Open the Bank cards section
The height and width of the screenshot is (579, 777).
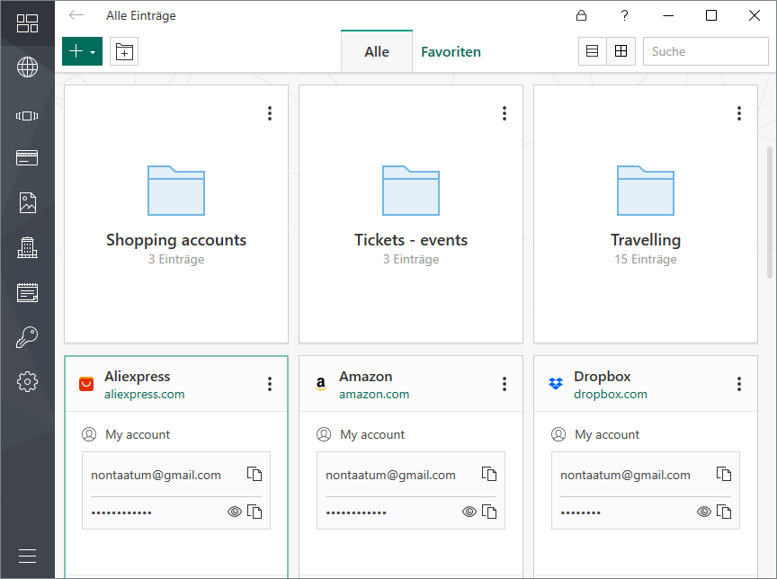point(27,157)
